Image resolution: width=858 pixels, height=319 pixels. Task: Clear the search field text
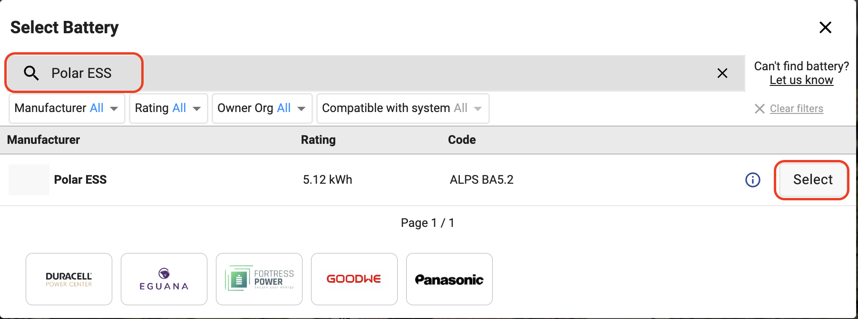[x=722, y=73]
